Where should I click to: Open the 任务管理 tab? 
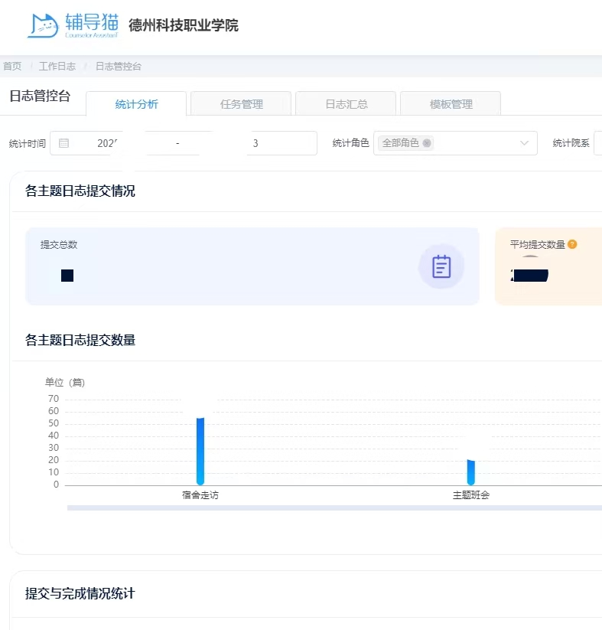pos(241,104)
